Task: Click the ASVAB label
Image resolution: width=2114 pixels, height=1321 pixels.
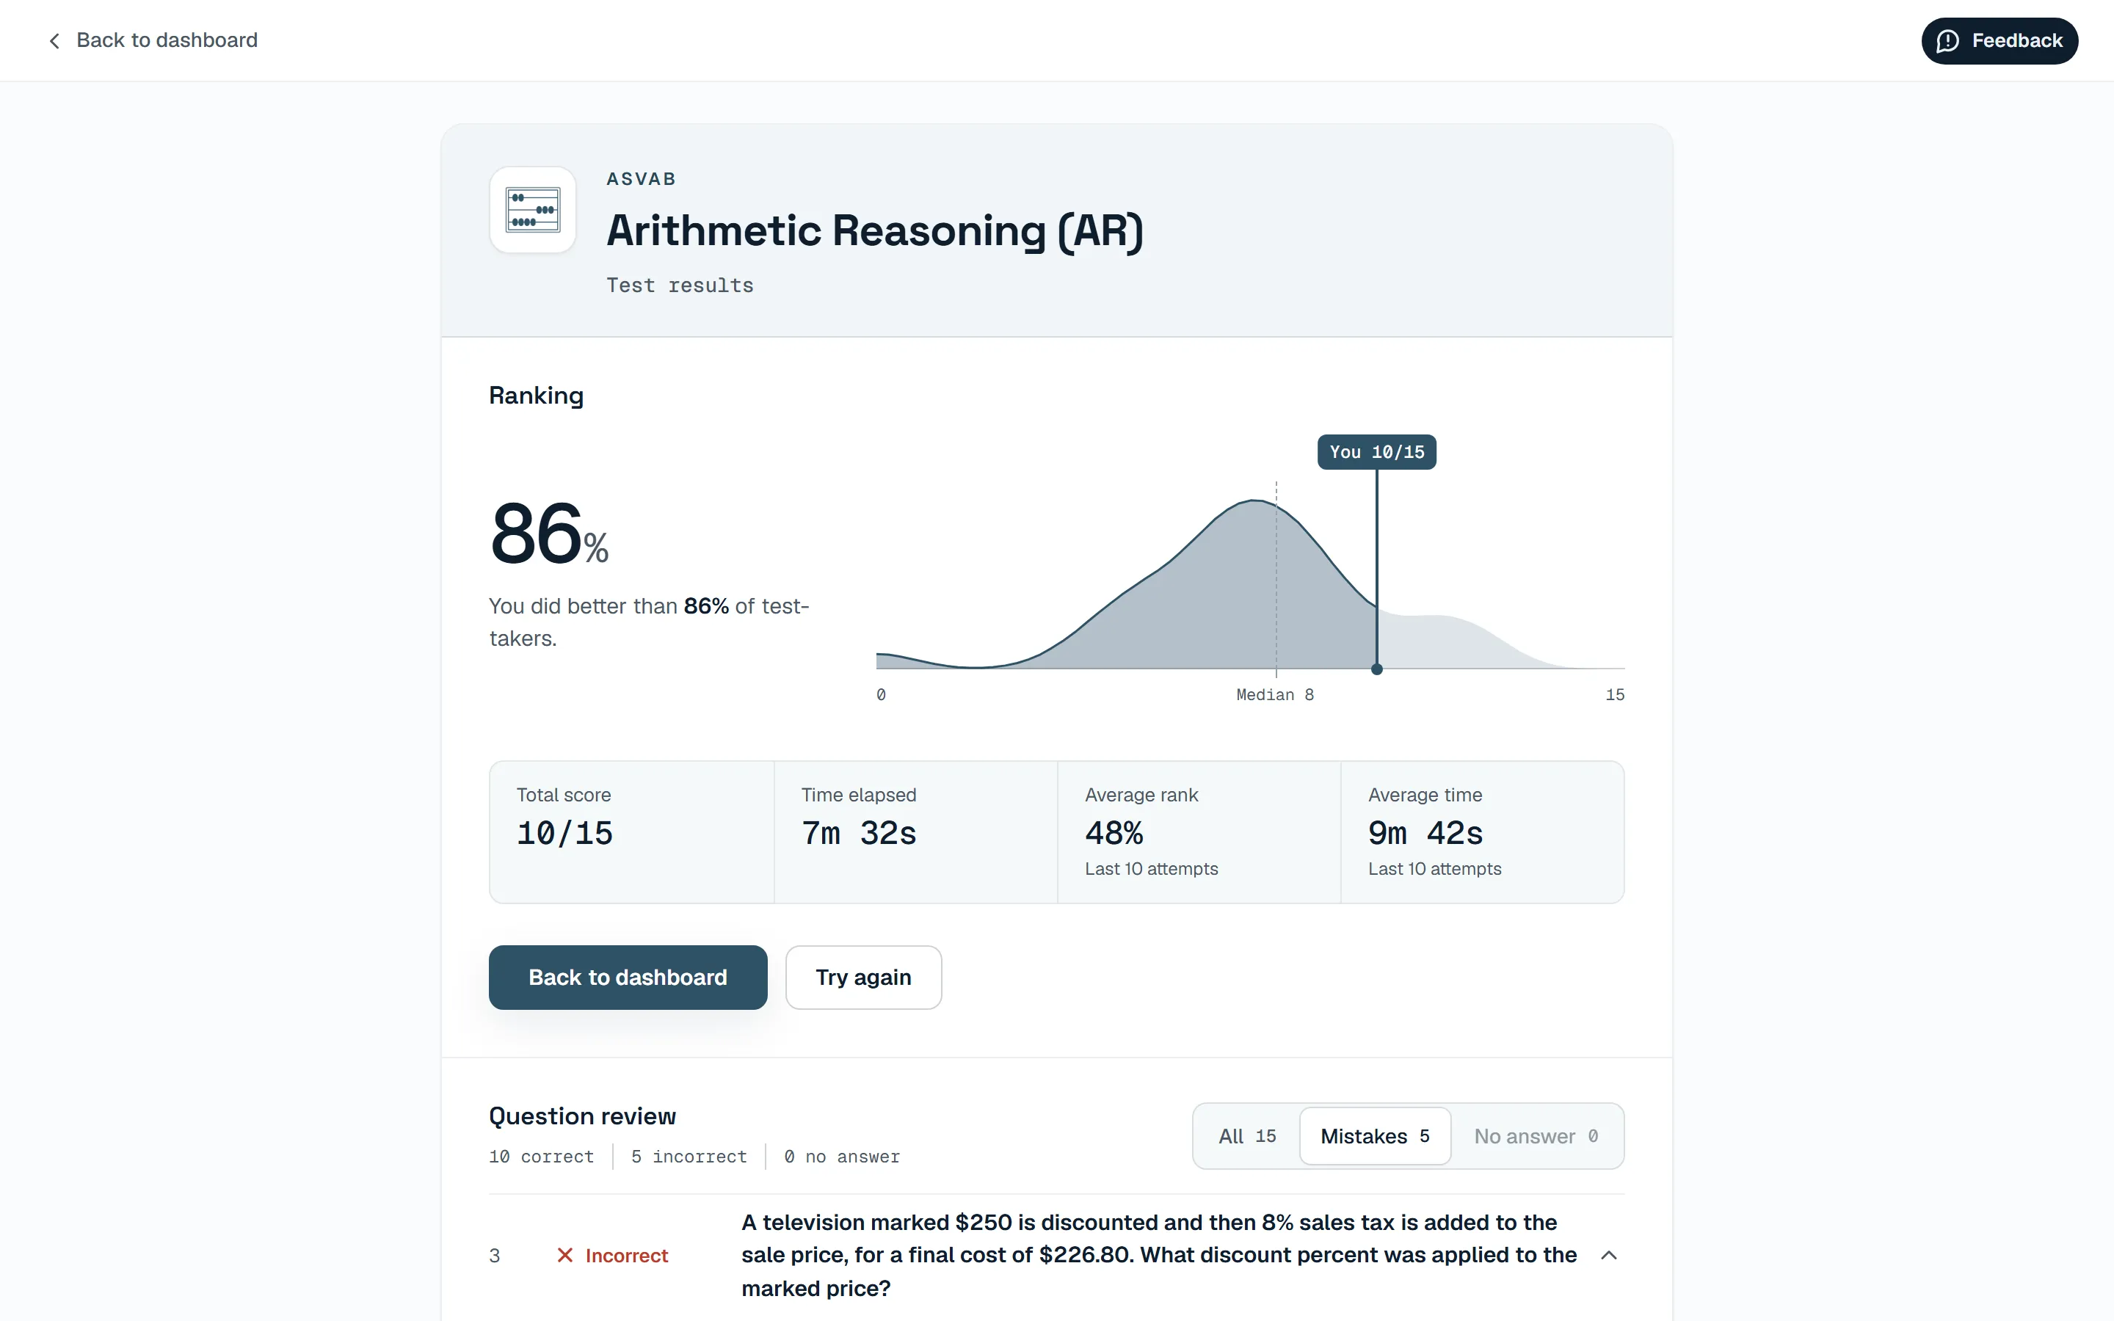Action: click(642, 179)
